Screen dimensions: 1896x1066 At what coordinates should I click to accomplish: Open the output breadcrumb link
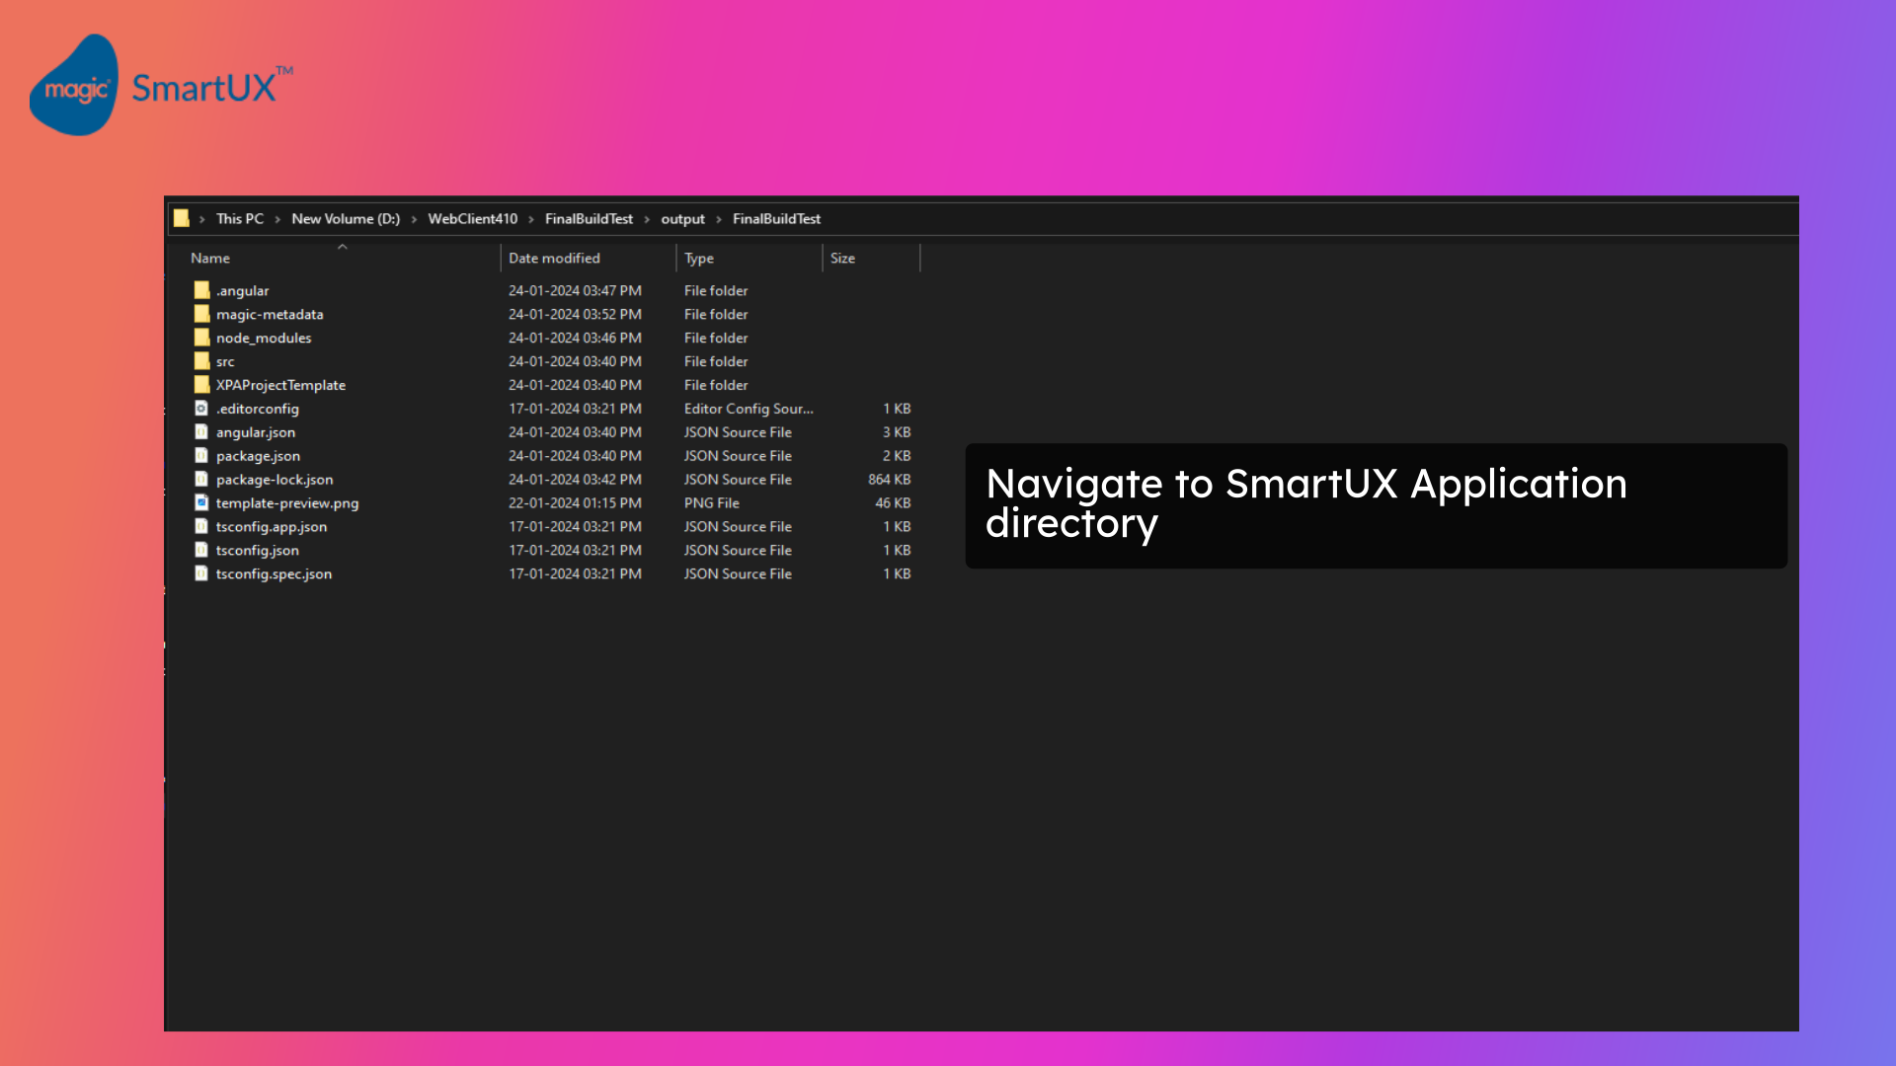pyautogui.click(x=682, y=218)
